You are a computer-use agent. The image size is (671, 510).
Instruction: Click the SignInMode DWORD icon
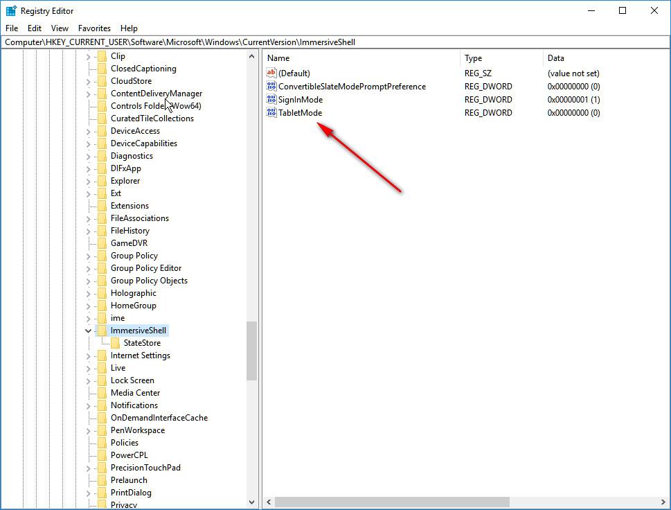pyautogui.click(x=271, y=99)
